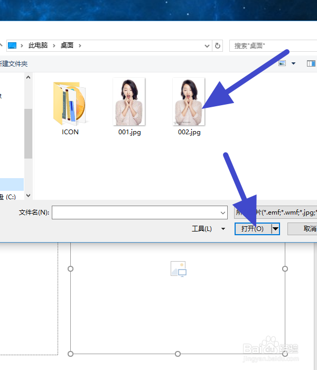317x370 pixels.
Task: Click the sidebar scroll up arrow
Action: [29, 77]
